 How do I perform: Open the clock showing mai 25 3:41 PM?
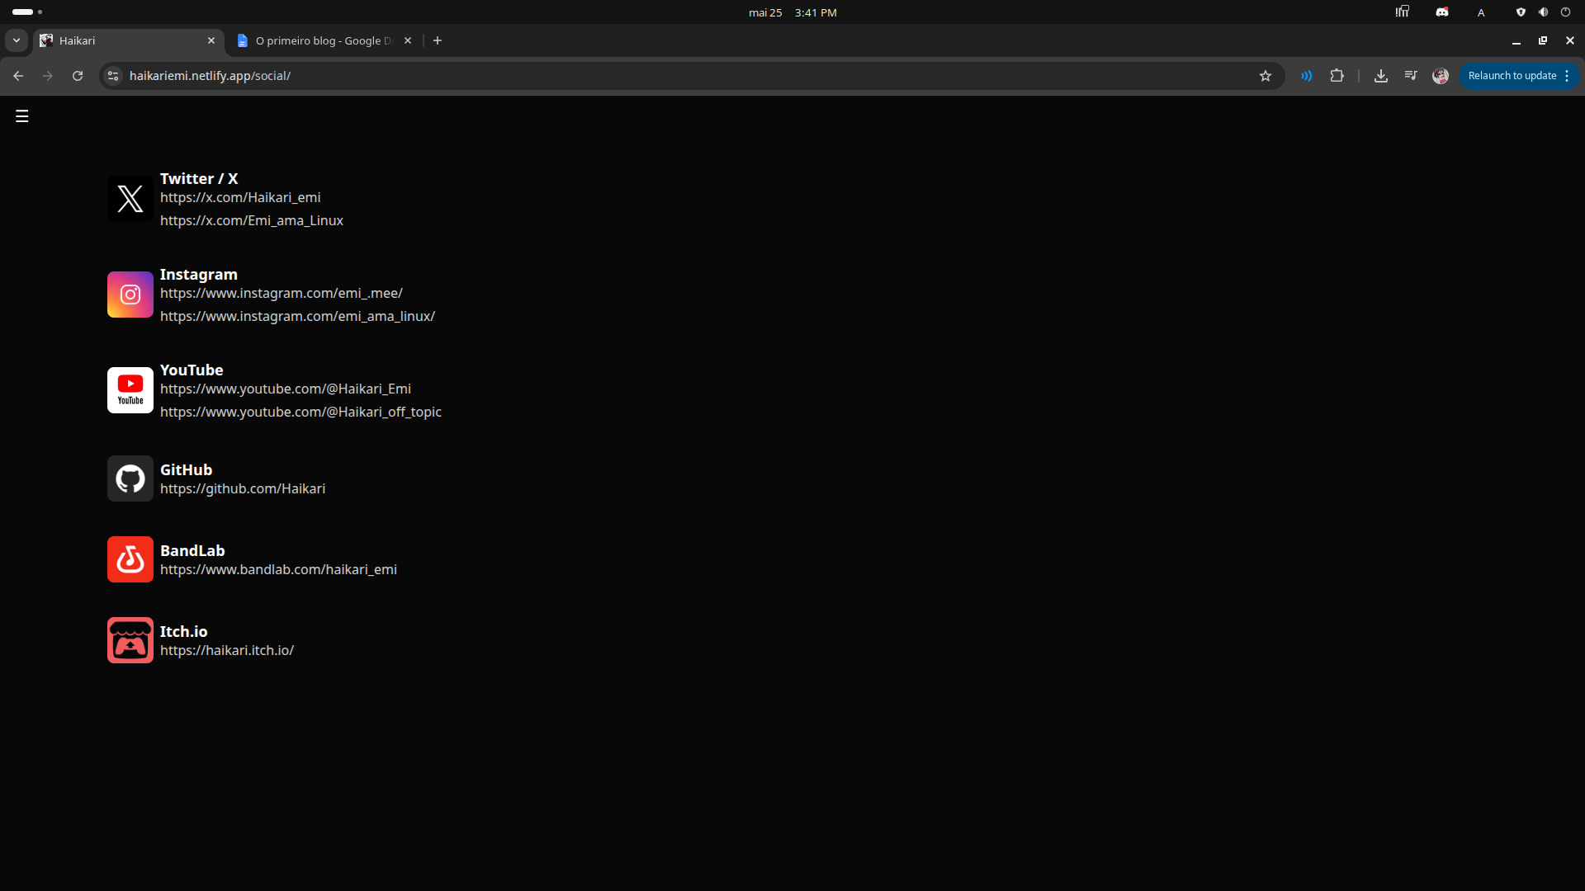792,12
